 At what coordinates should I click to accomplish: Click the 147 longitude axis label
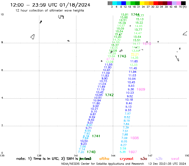150,156
